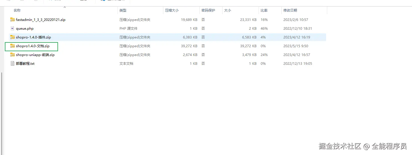Viewport: 412px width, 155px height.
Task: Sort by the 修改日期 column header
Action: [x=290, y=10]
